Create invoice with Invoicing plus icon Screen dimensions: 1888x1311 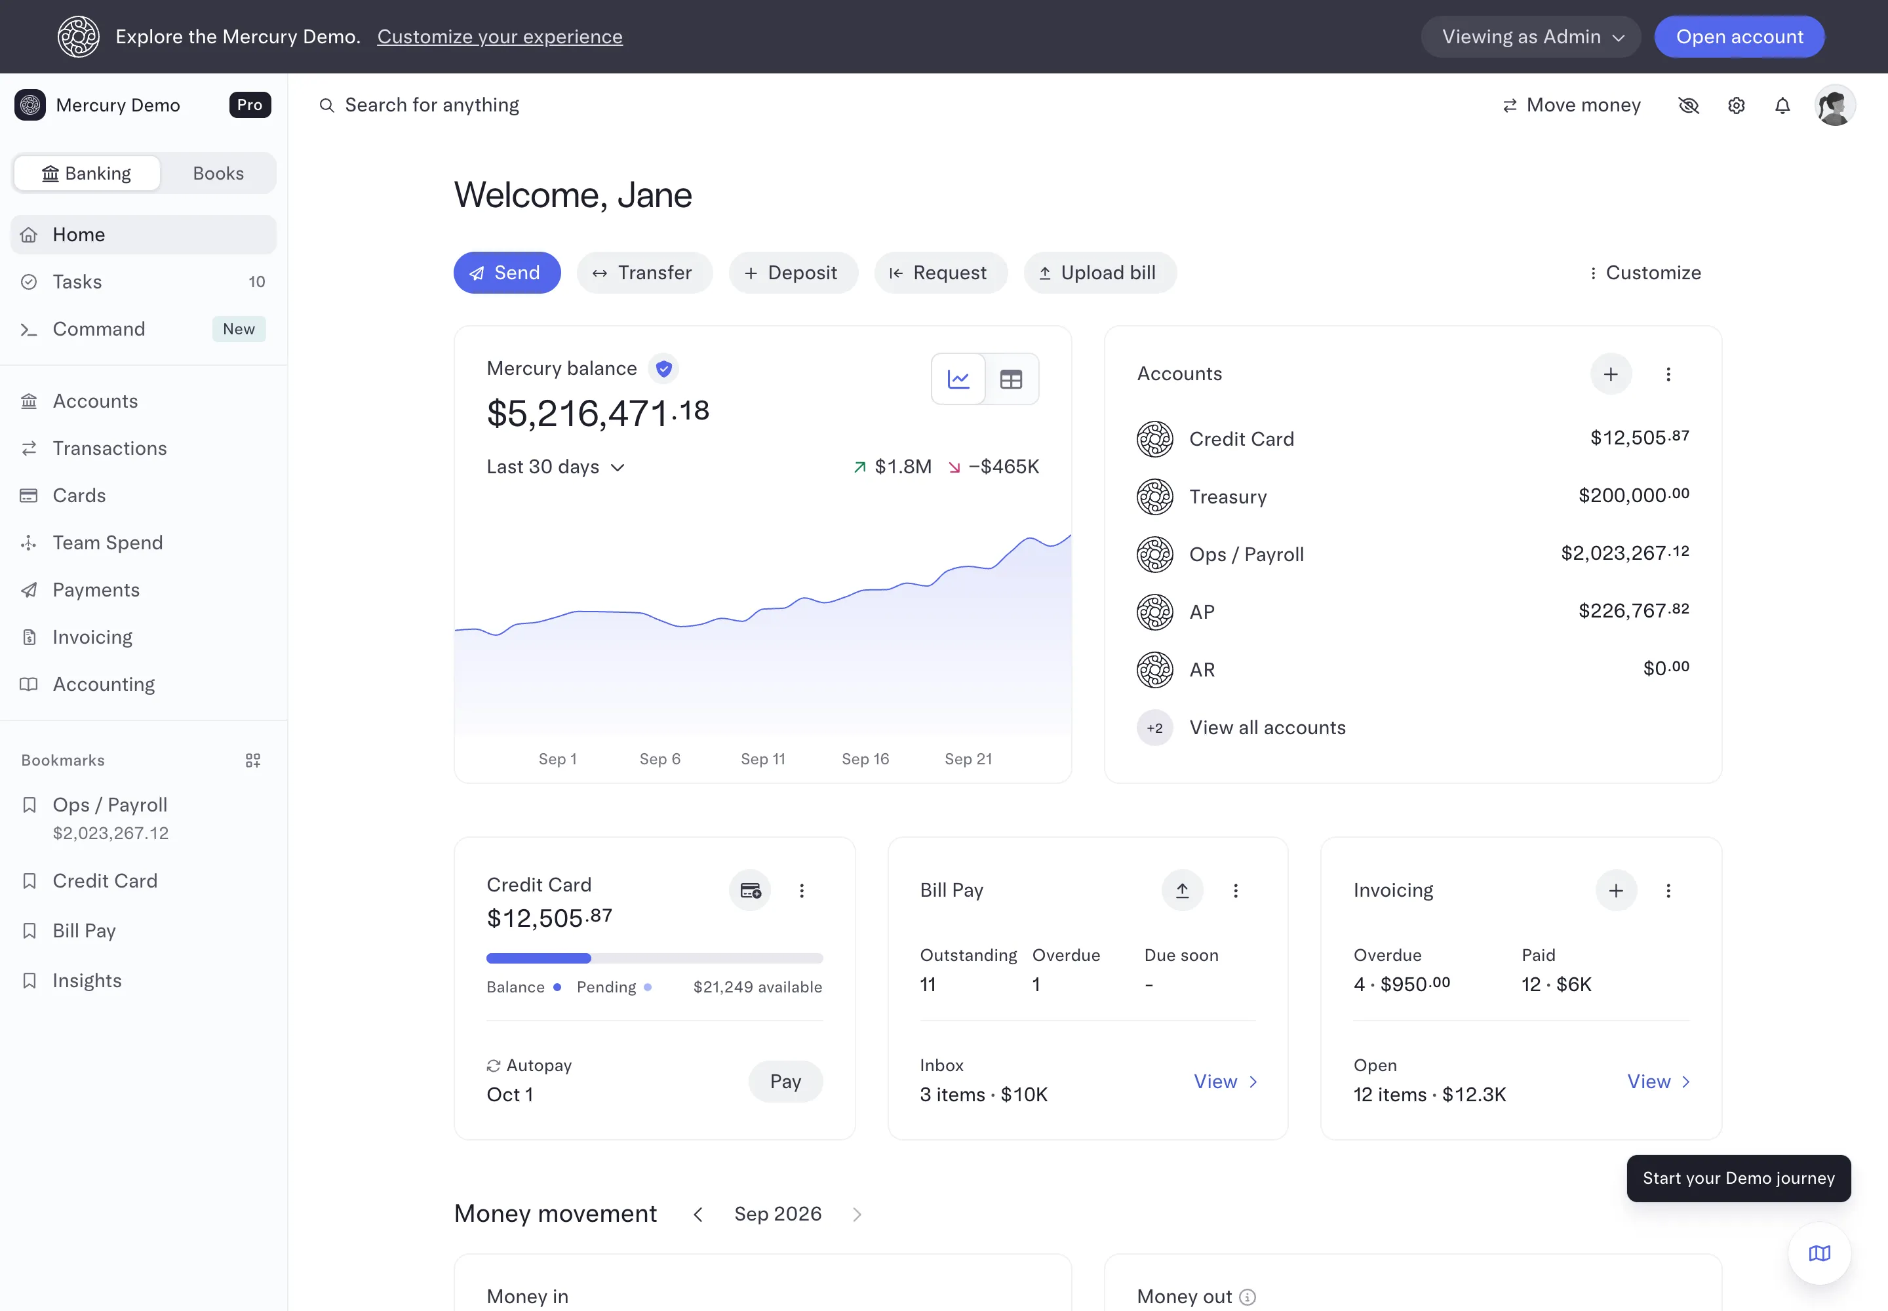coord(1616,890)
